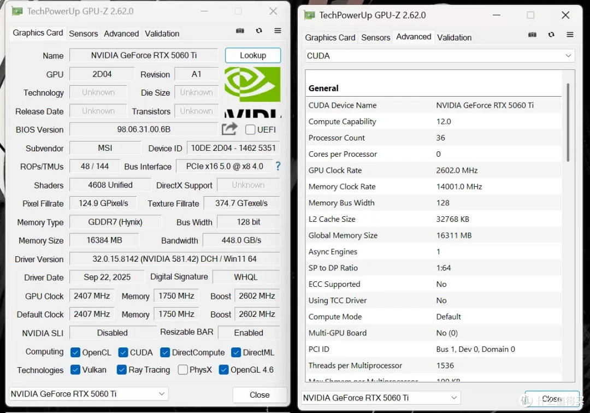
Task: Click refresh icon in left GPU-Z window
Action: 259,31
